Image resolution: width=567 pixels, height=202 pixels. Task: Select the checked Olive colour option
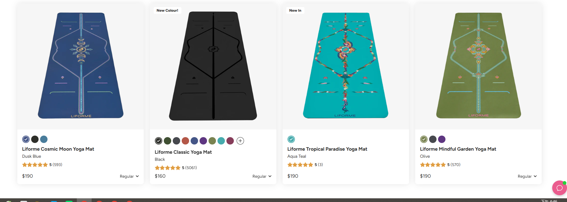point(424,139)
